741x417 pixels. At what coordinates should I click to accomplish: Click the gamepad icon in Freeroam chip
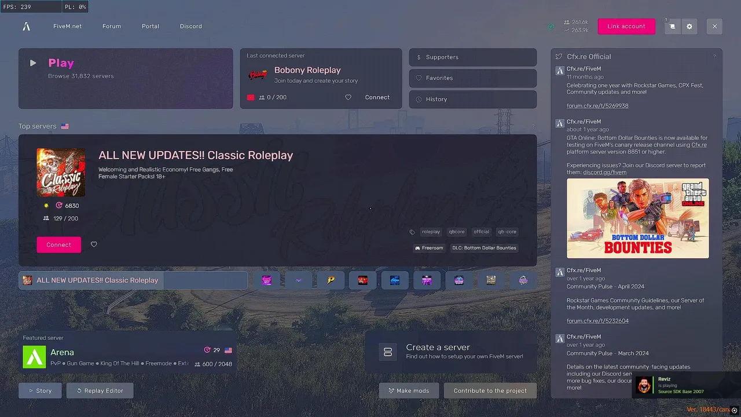[x=417, y=248]
